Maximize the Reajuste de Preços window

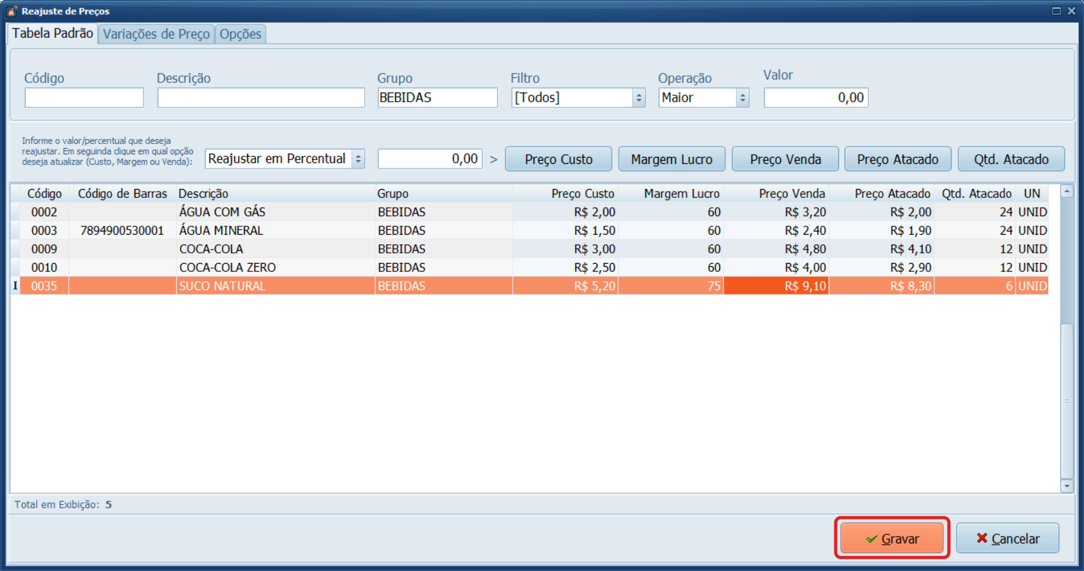pos(1056,11)
